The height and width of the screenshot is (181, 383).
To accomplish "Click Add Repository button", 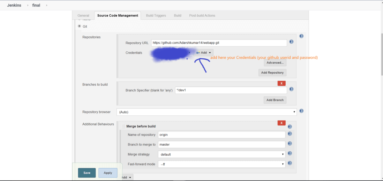I will (272, 73).
